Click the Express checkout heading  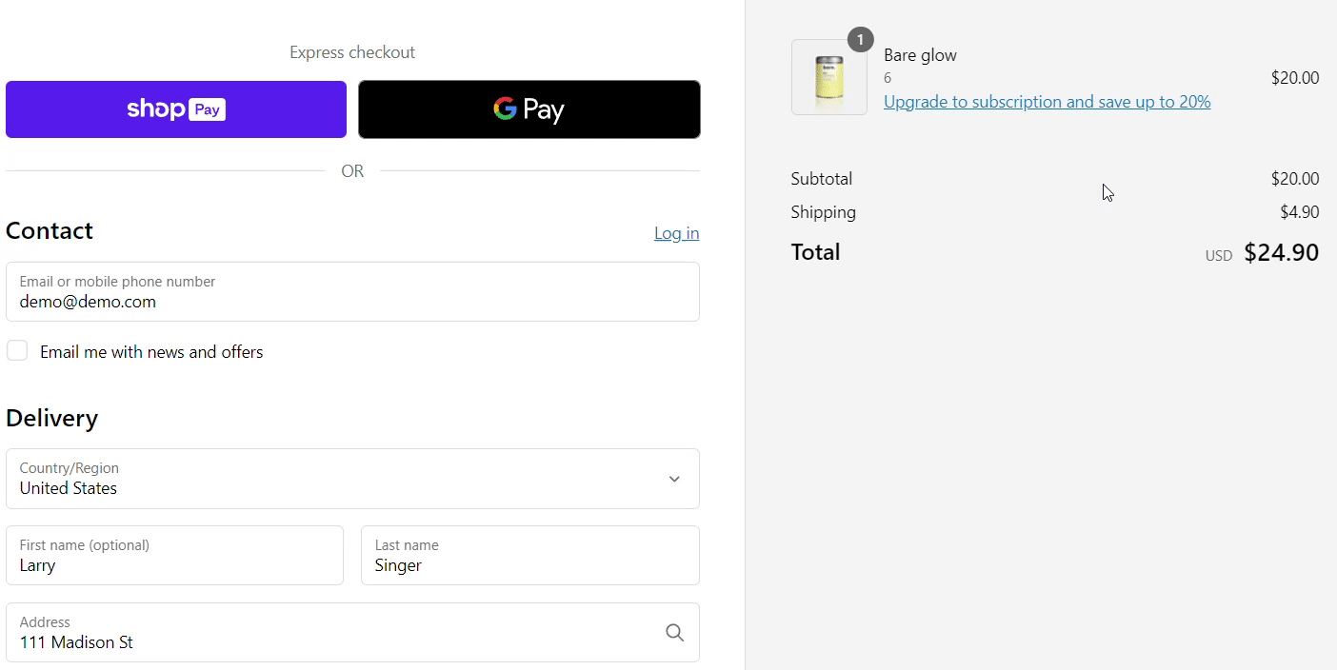coord(352,51)
